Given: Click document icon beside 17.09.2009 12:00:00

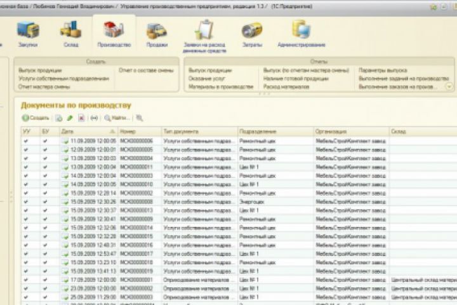Looking at the screenshot, I should (65, 280).
